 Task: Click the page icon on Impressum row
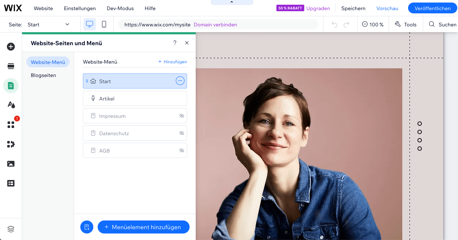point(93,116)
